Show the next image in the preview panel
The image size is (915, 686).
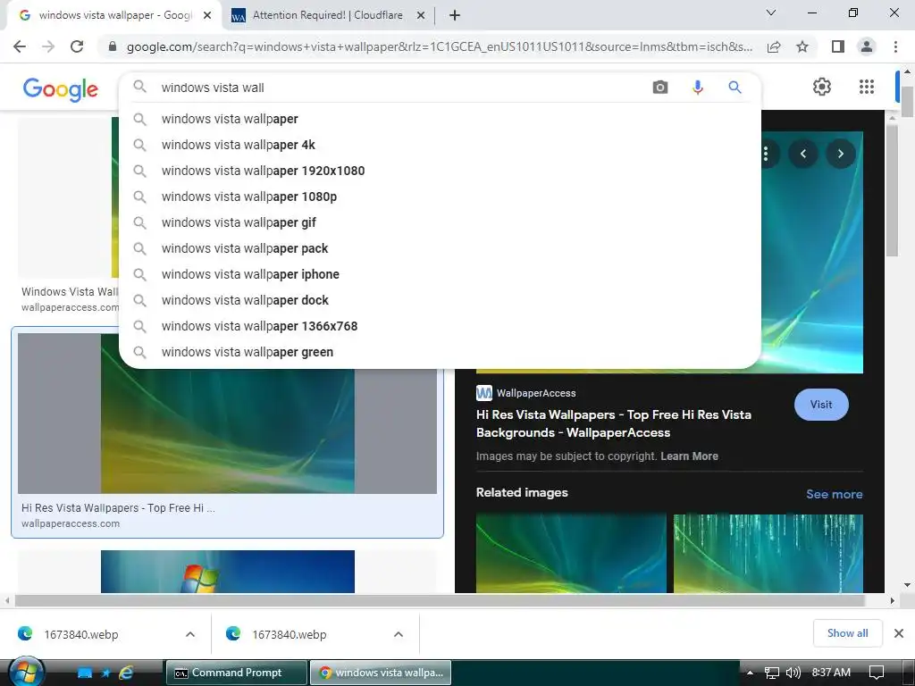tap(840, 154)
